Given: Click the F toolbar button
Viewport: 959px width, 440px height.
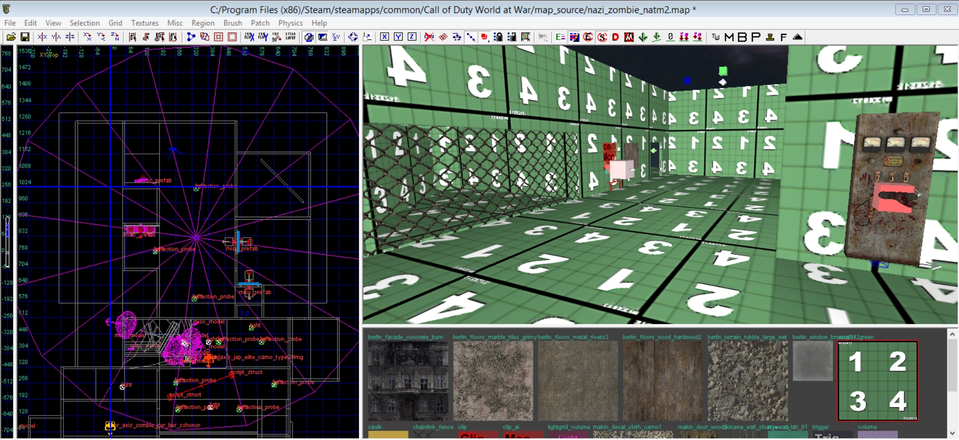Looking at the screenshot, I should tap(783, 37).
